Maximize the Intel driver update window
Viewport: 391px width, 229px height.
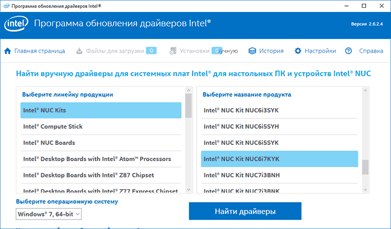tap(364, 6)
